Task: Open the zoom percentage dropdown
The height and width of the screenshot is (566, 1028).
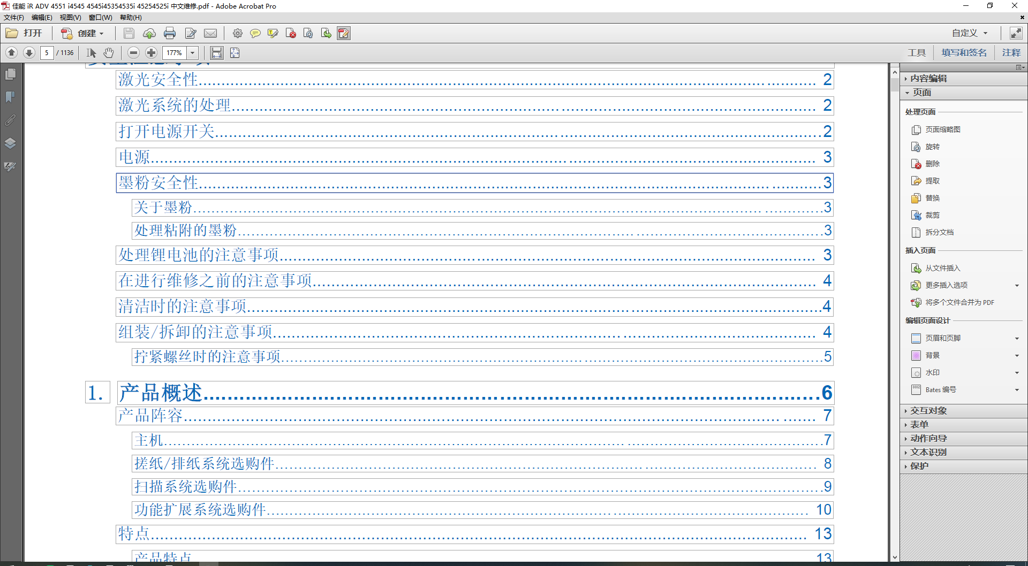Action: [x=192, y=52]
